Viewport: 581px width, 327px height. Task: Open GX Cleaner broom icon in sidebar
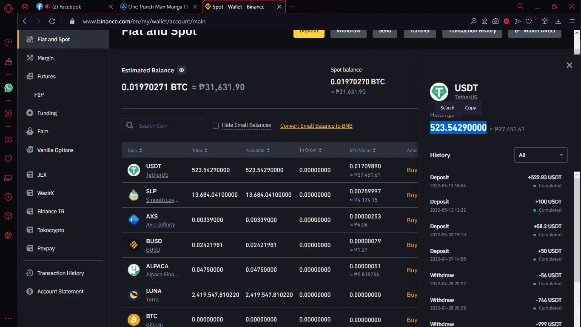(x=8, y=62)
